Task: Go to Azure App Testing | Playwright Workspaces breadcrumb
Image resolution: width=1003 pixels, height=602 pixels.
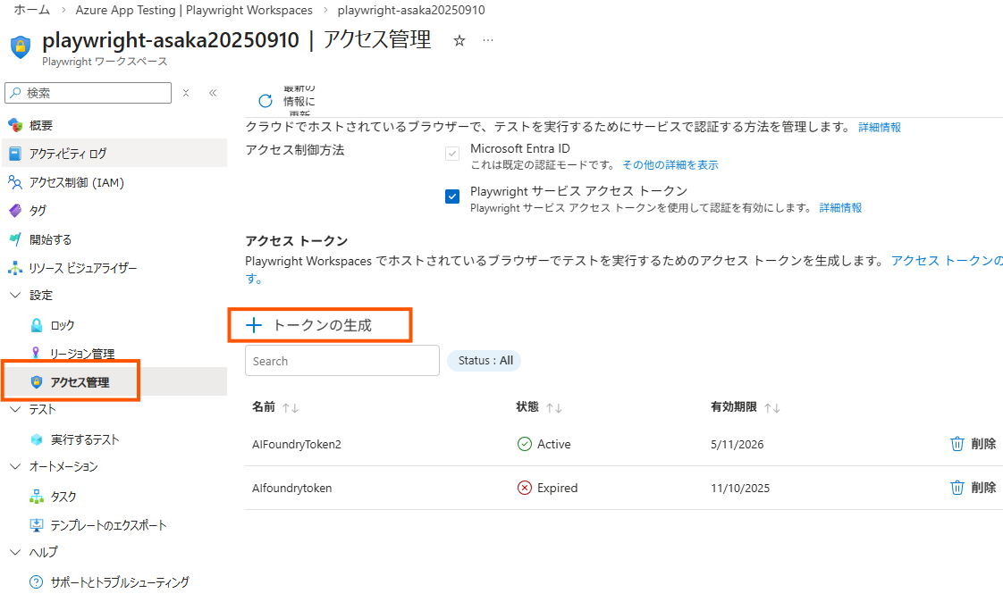Action: click(194, 10)
